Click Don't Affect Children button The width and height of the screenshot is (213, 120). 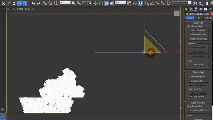click(198, 110)
